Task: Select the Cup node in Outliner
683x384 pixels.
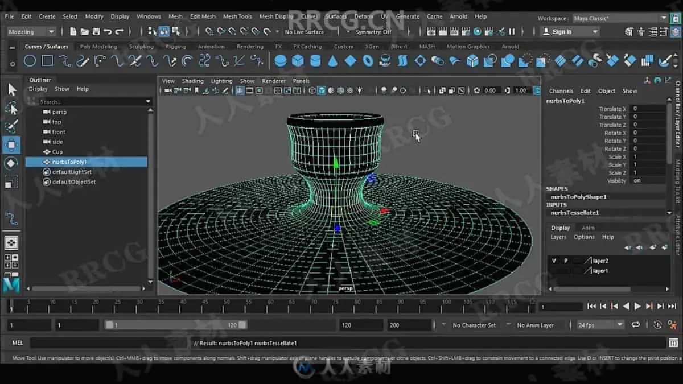Action: point(57,152)
